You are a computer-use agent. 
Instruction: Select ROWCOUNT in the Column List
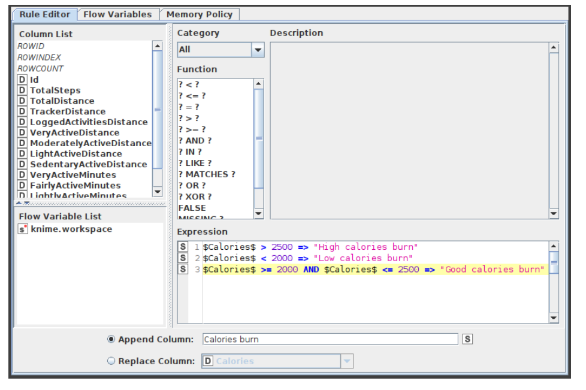(40, 69)
